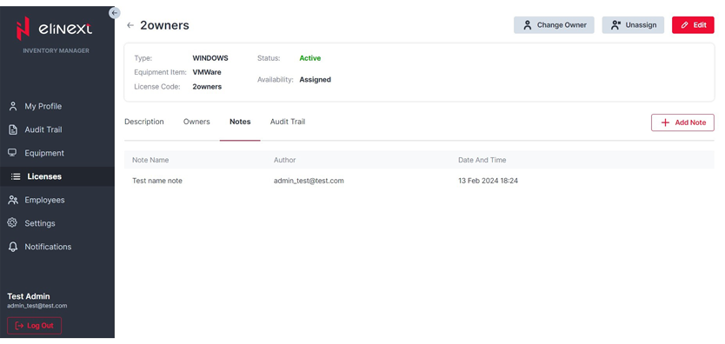Open the Audit Trail tab of the license
The width and height of the screenshot is (725, 344).
(x=288, y=122)
